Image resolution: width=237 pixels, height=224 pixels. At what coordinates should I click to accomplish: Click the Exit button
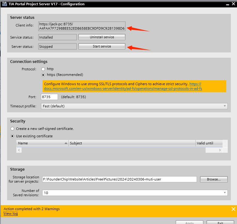pyautogui.click(x=220, y=222)
